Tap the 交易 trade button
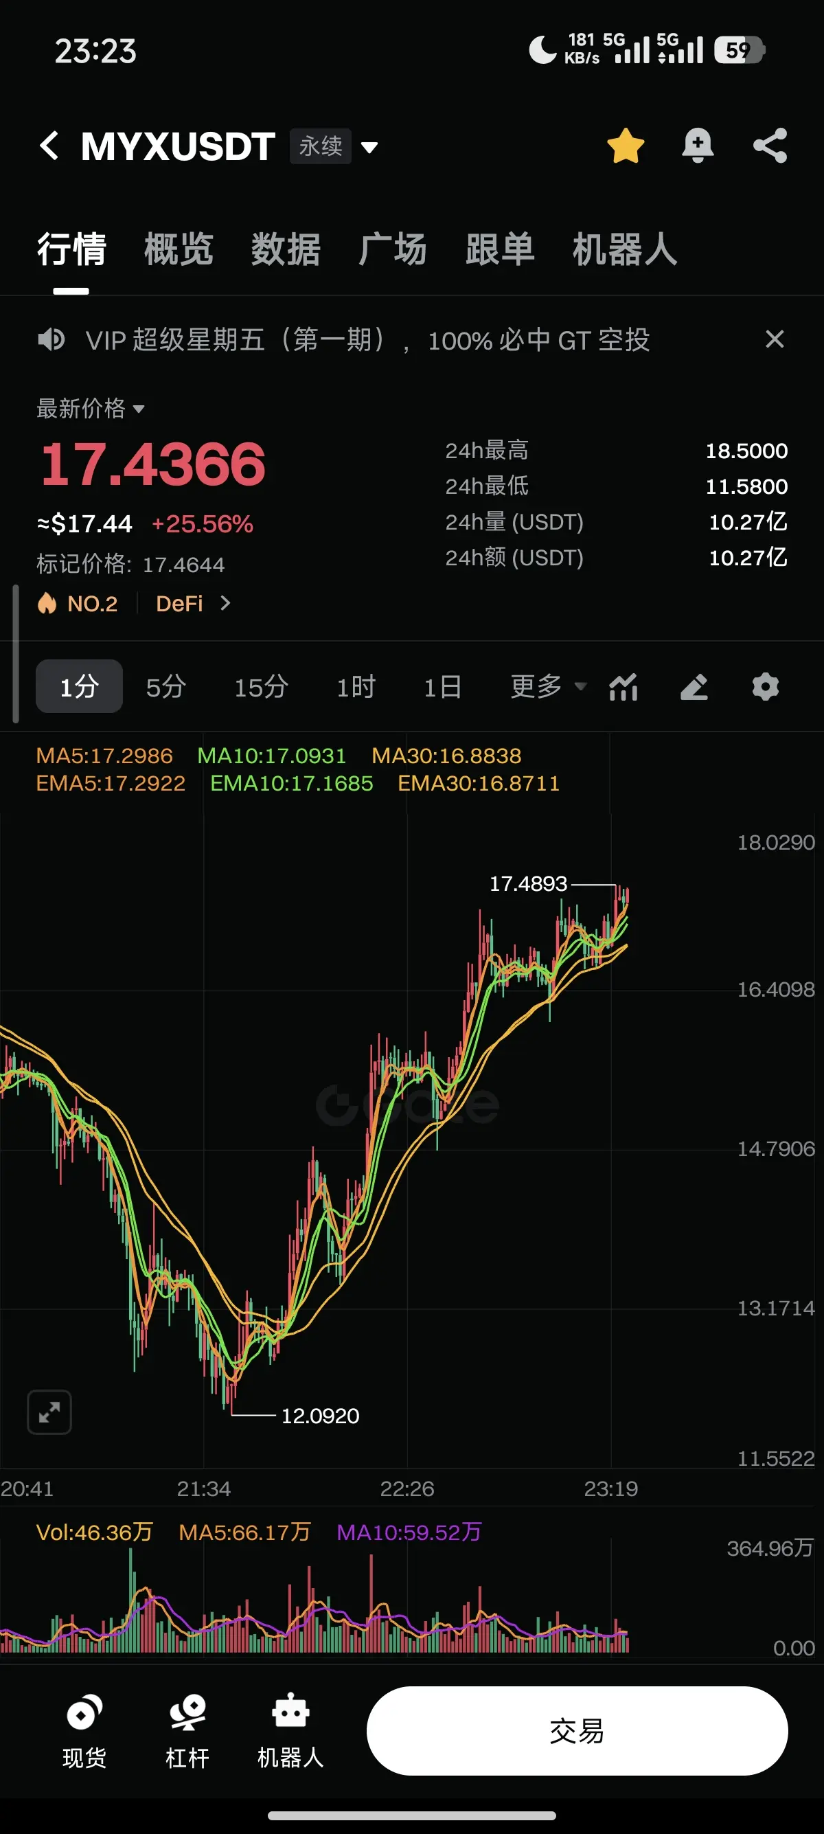The image size is (824, 1834). 577,1730
